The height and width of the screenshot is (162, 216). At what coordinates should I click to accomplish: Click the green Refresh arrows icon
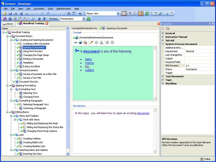coord(147,13)
